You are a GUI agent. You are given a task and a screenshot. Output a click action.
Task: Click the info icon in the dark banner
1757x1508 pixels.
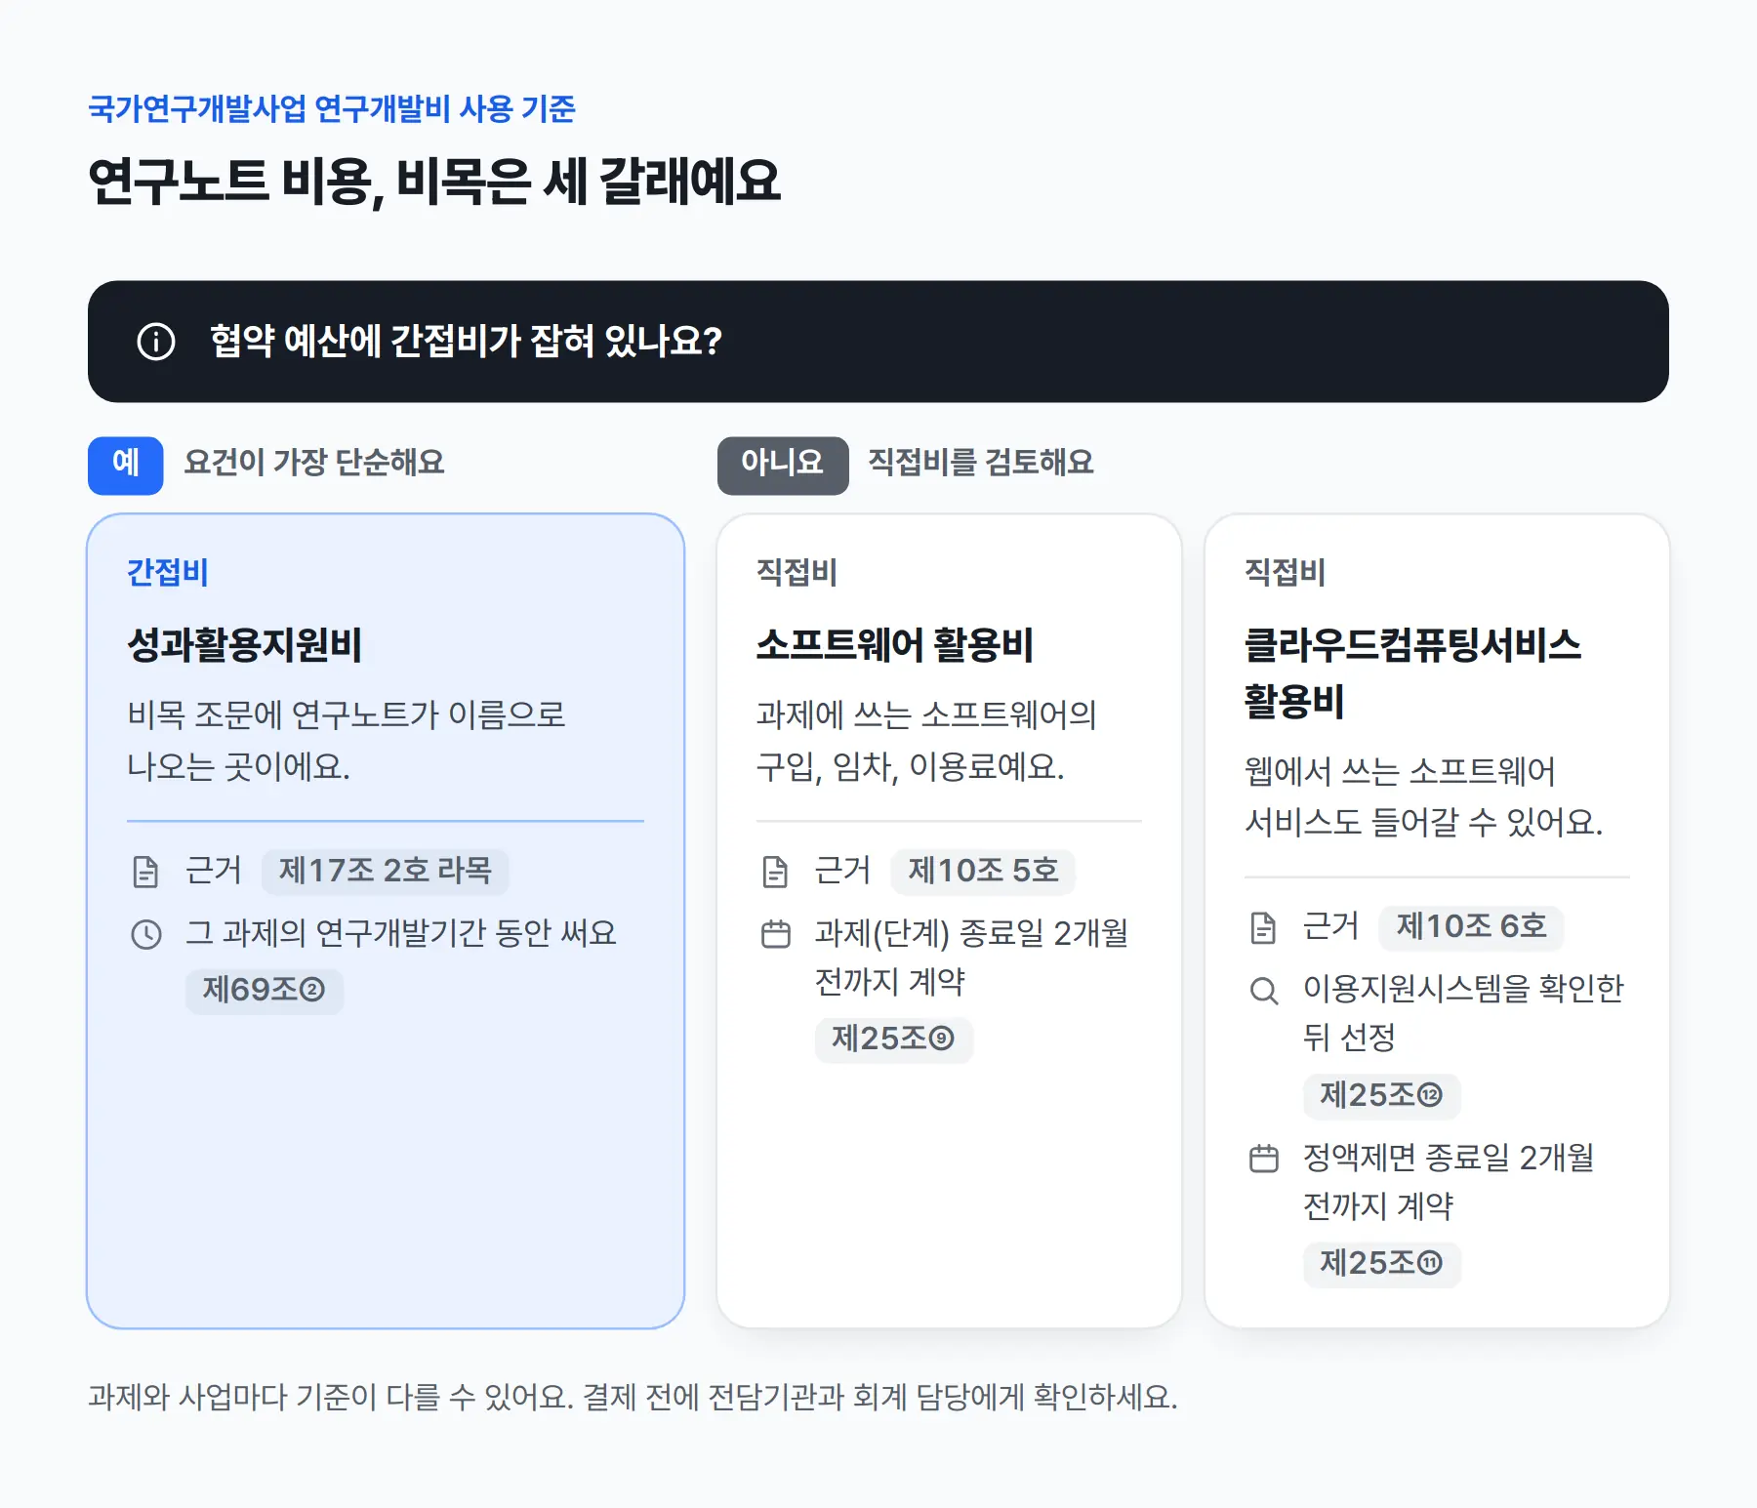click(156, 342)
